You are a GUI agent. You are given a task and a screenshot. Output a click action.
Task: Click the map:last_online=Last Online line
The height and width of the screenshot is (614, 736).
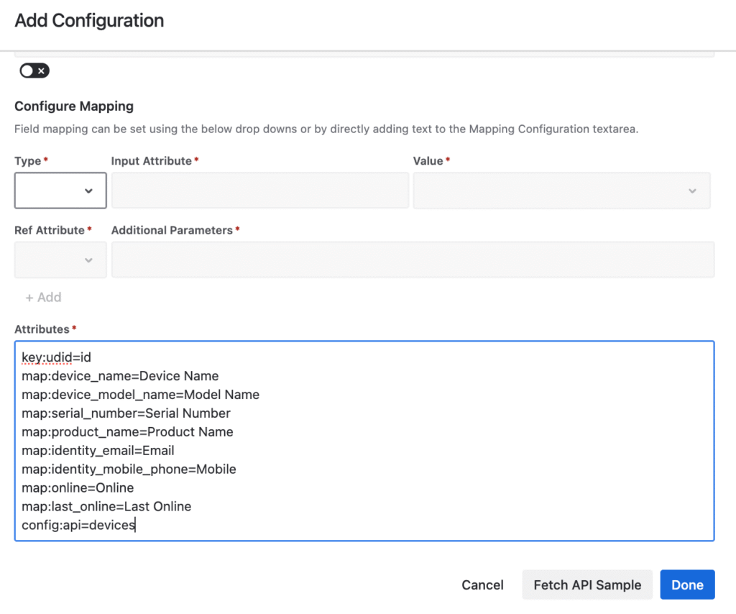tap(106, 507)
